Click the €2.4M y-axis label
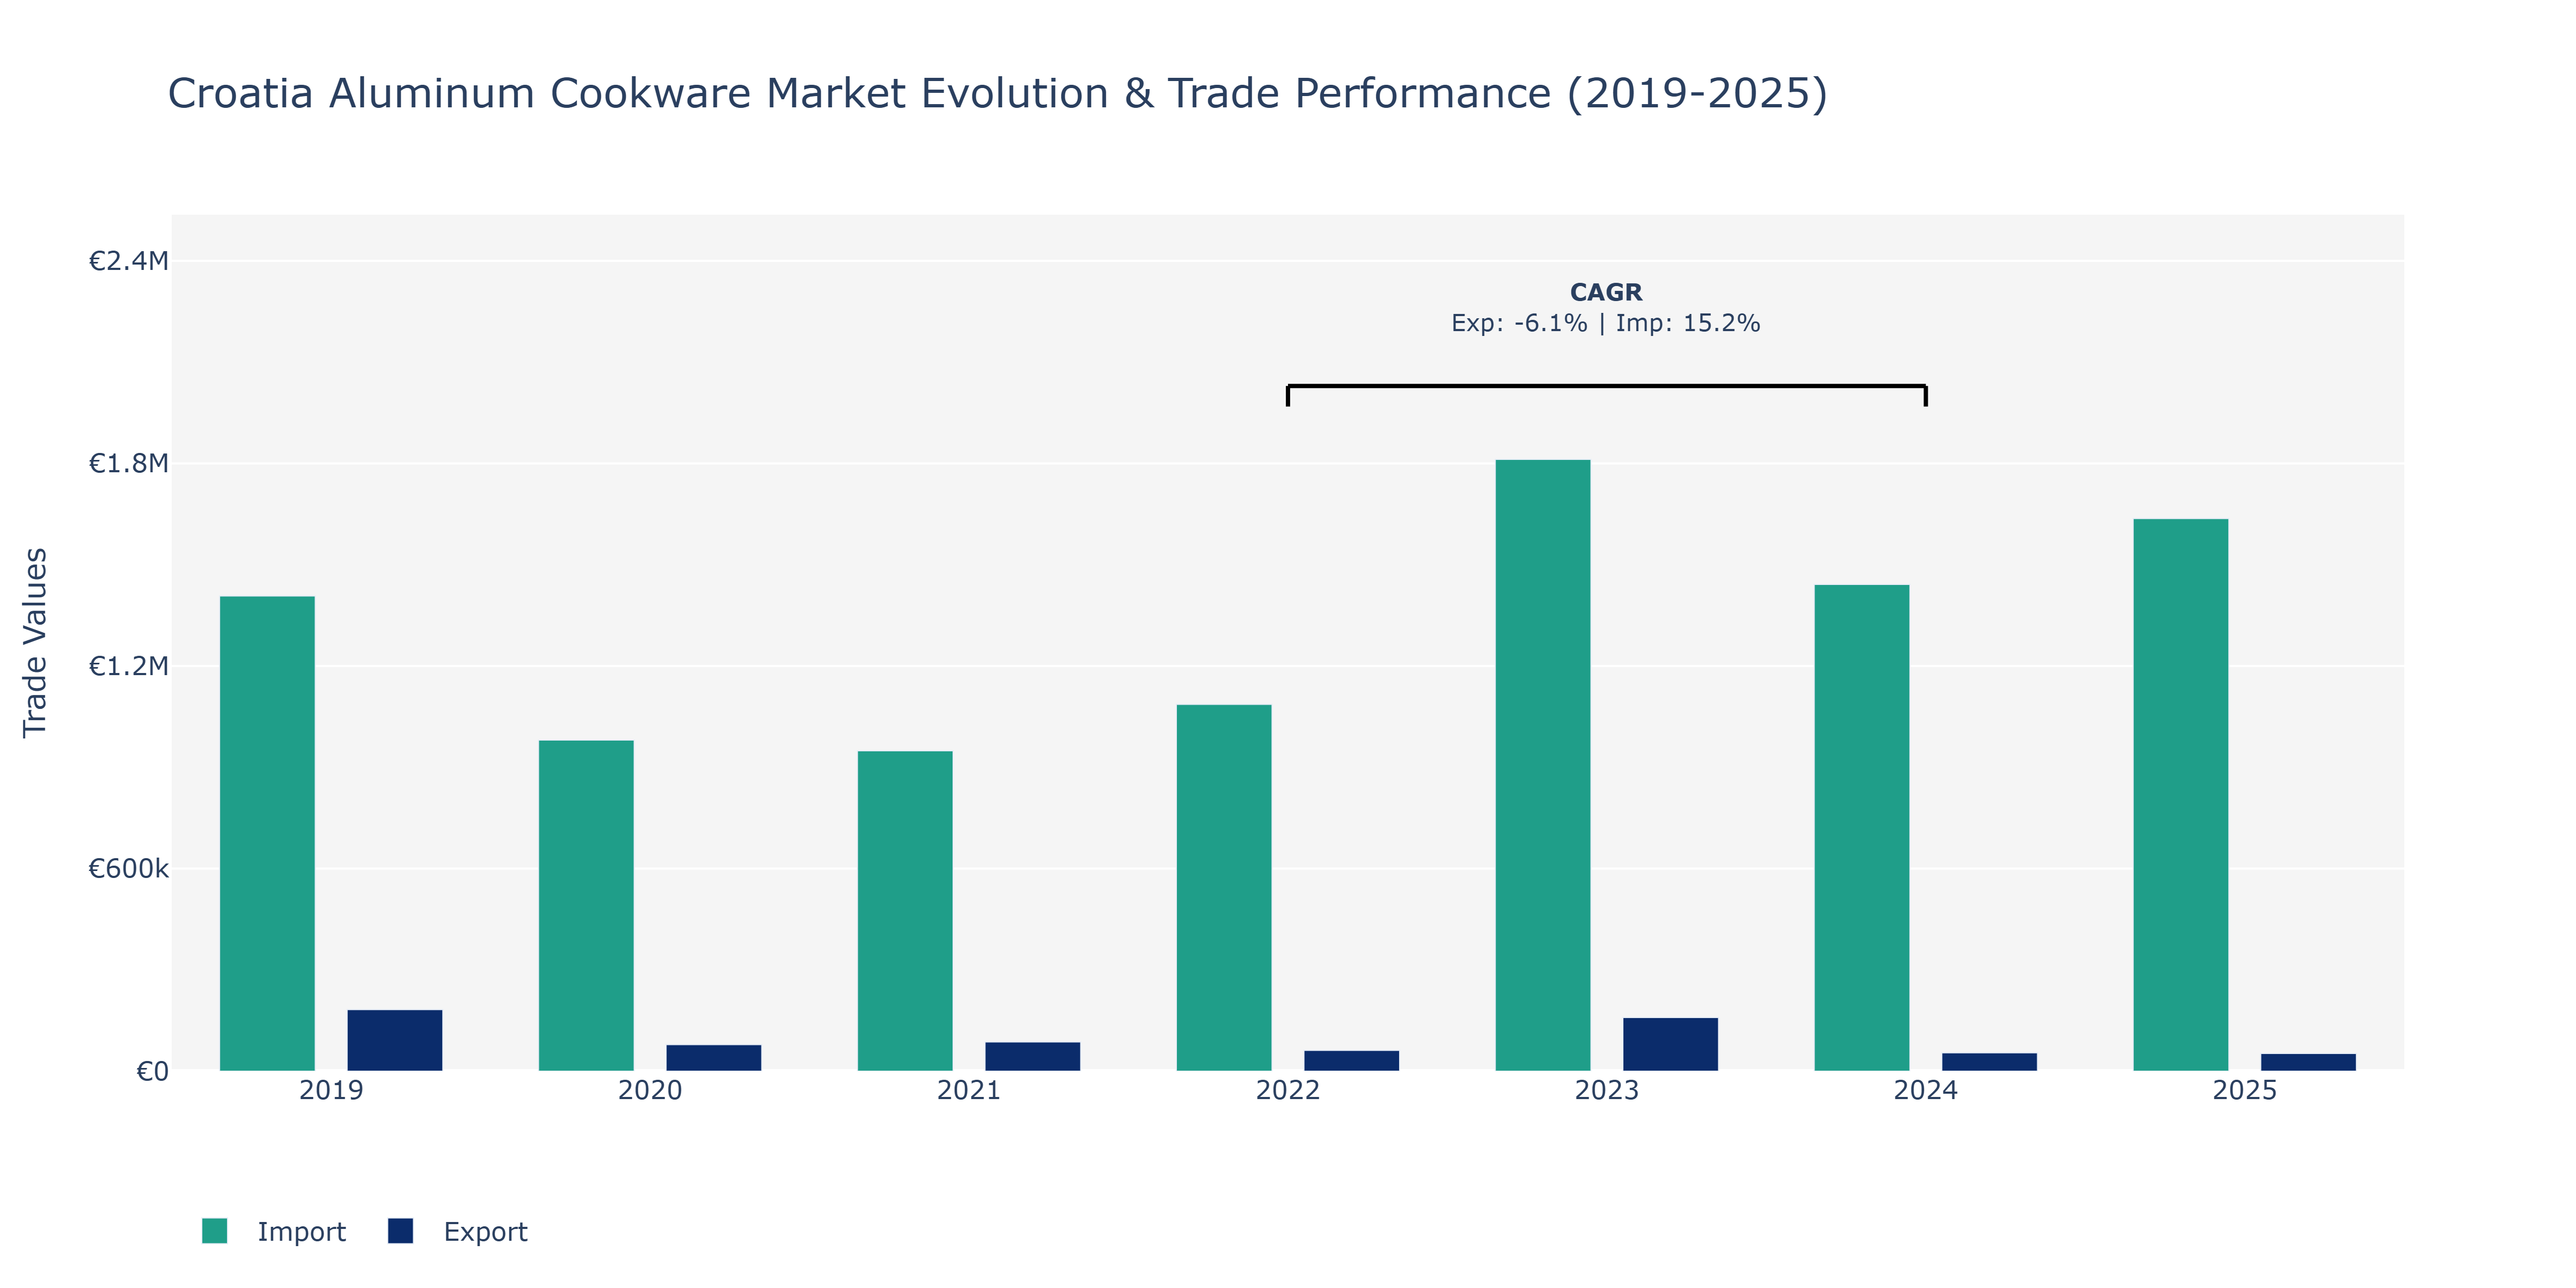 coord(128,261)
